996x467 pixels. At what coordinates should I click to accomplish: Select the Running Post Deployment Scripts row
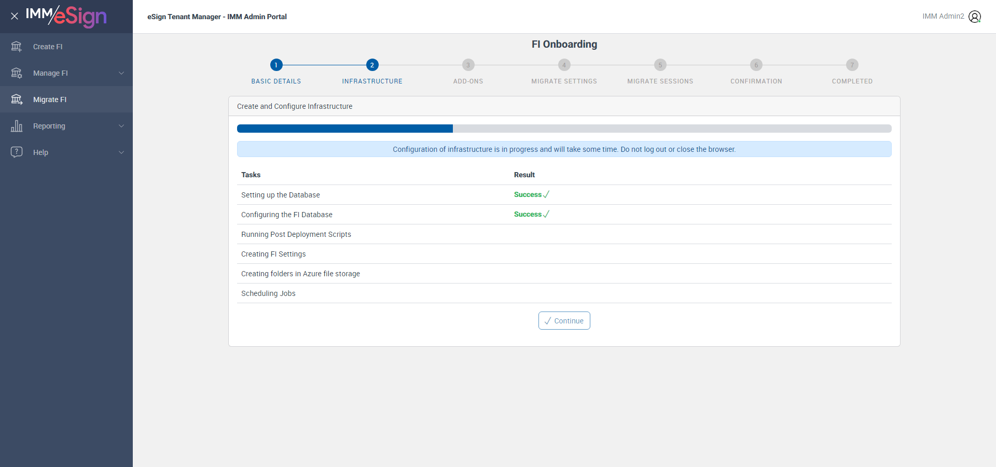(x=564, y=234)
